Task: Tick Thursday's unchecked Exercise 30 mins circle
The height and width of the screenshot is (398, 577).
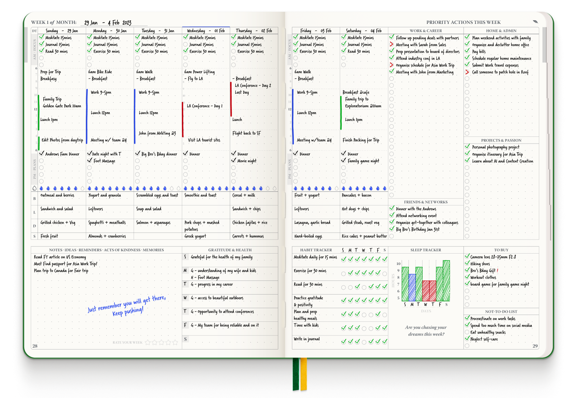Action: point(233,51)
